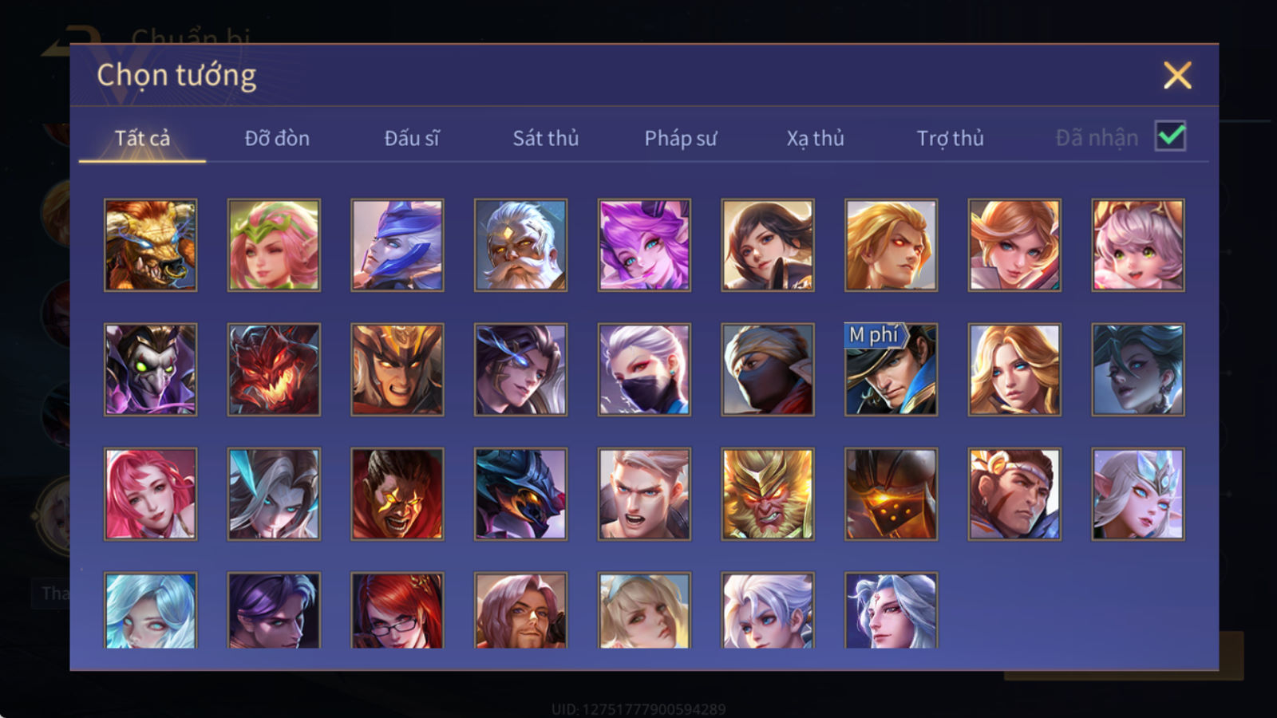Image resolution: width=1277 pixels, height=718 pixels.
Task: Choose the white-bearded old man hero
Action: [520, 245]
